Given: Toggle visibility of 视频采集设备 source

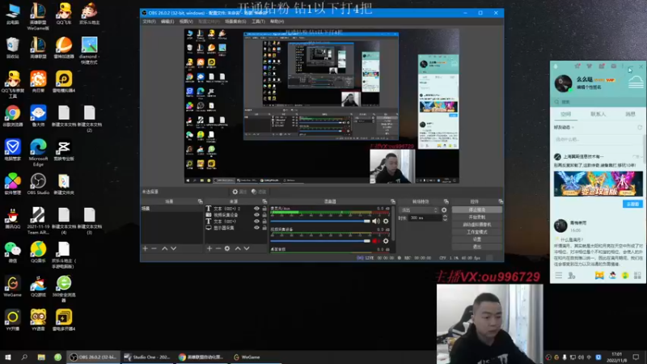Looking at the screenshot, I should (x=256, y=215).
